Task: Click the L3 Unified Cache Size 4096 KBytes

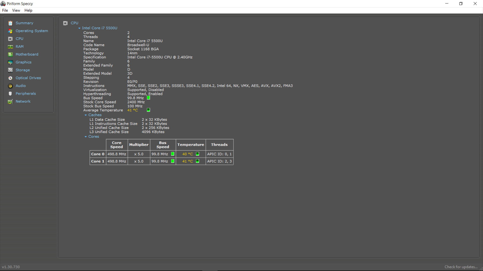Action: point(153,132)
